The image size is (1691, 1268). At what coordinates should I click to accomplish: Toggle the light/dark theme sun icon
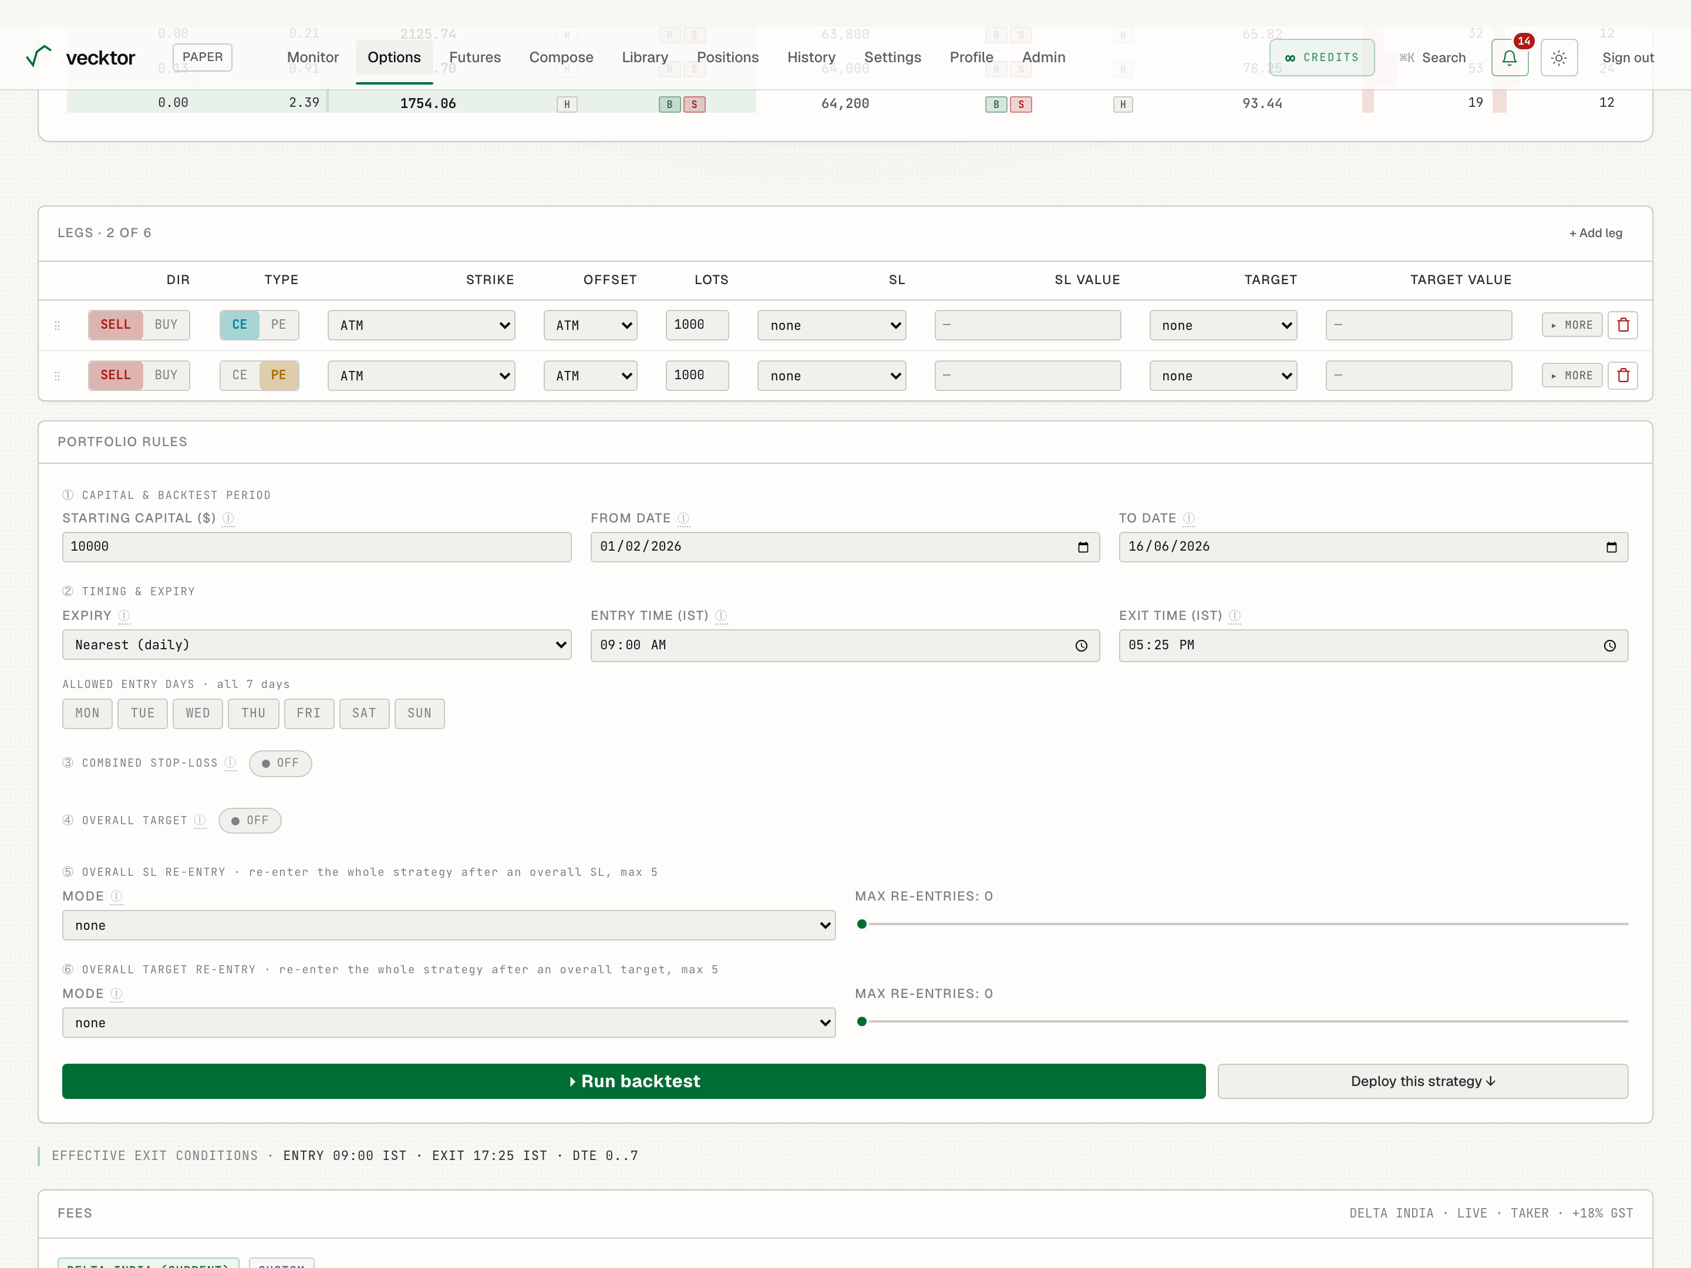pos(1559,58)
